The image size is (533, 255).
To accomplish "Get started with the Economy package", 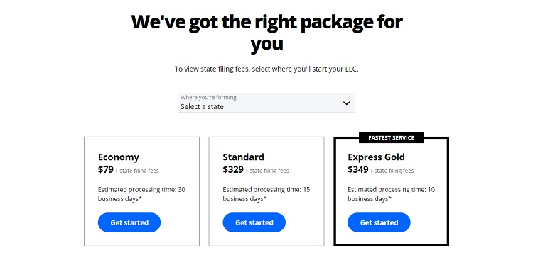I will 129,222.
